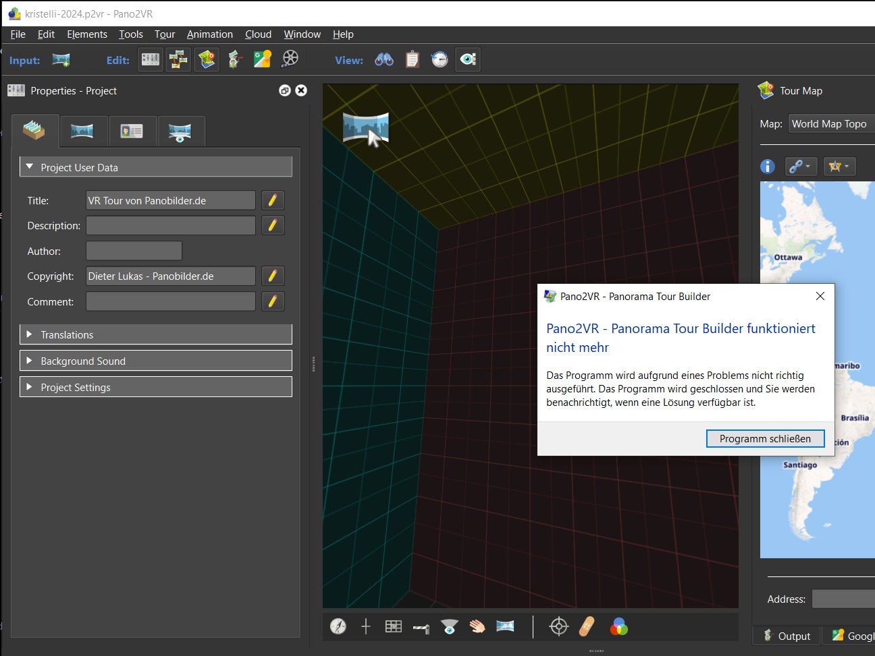Open the Properties editor toolbar icon
The width and height of the screenshot is (875, 656).
click(x=151, y=59)
